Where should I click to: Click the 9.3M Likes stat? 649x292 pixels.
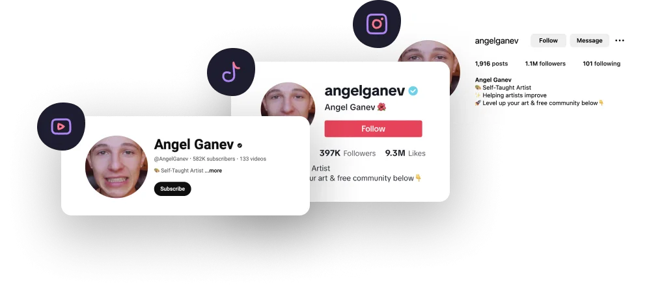tap(405, 153)
